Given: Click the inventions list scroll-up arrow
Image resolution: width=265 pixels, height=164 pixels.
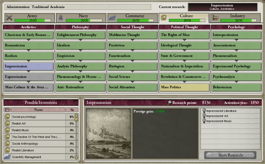Looking at the screenshot, I should click(76, 116).
